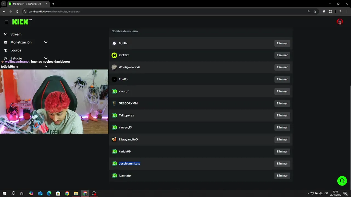This screenshot has width=351, height=197.
Task: Remove GREGORYMM as moderator
Action: tap(282, 103)
